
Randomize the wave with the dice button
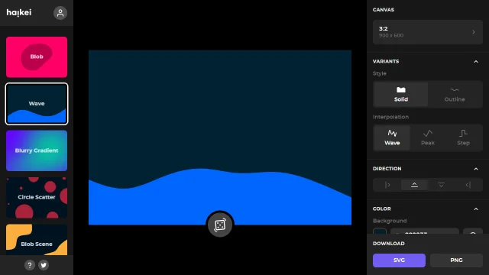(x=220, y=225)
